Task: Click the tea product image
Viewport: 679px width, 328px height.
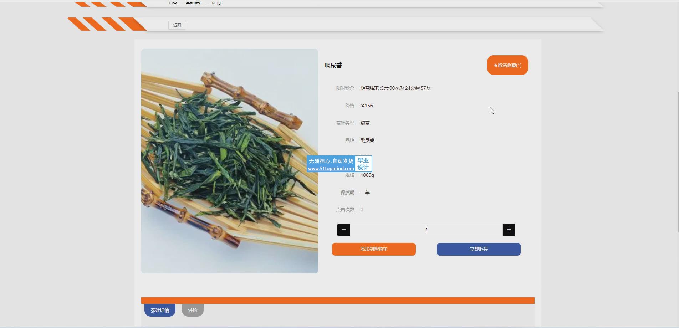Action: pos(230,161)
